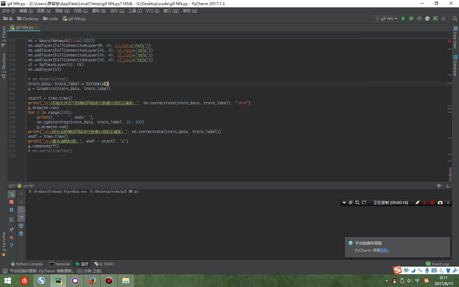Image resolution: width=459 pixels, height=287 pixels.
Task: Open Search Everywhere magnifier
Action: (x=455, y=18)
